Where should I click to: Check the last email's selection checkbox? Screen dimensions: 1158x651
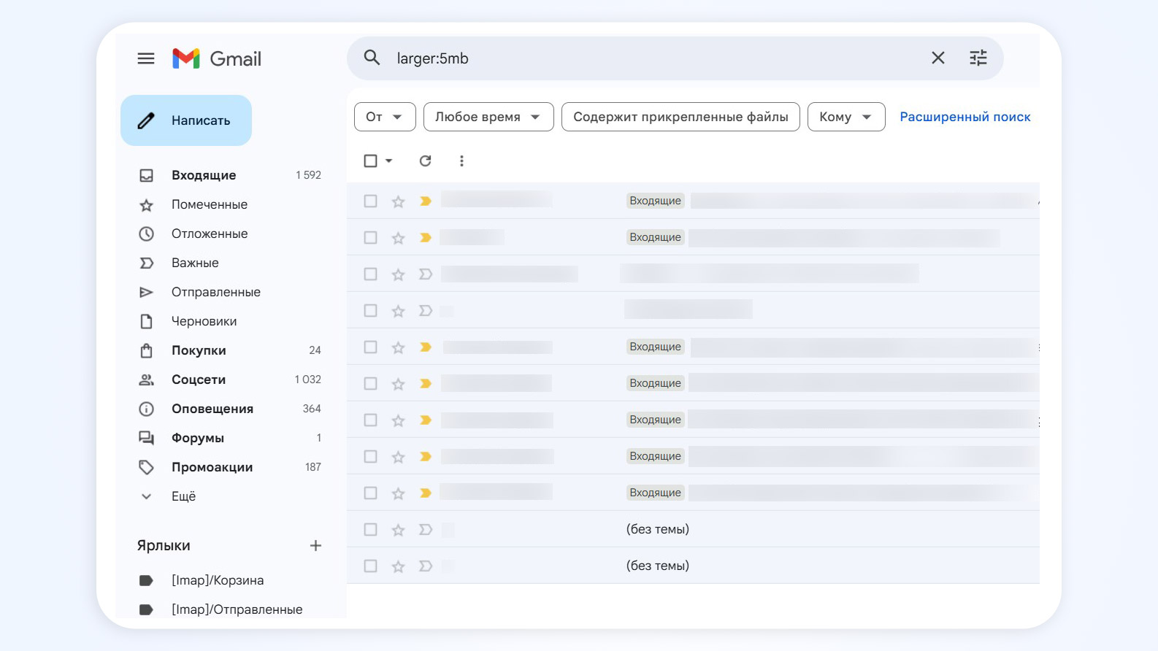[371, 566]
